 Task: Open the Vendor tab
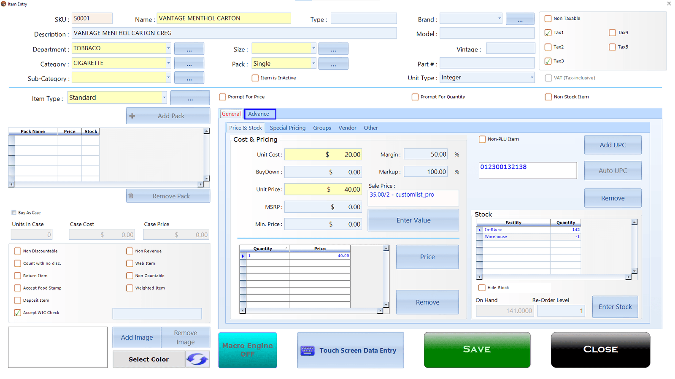pos(347,128)
